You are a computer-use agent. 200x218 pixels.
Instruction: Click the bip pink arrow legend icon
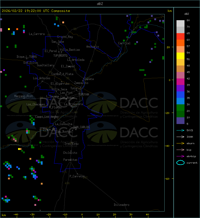click(x=180, y=150)
